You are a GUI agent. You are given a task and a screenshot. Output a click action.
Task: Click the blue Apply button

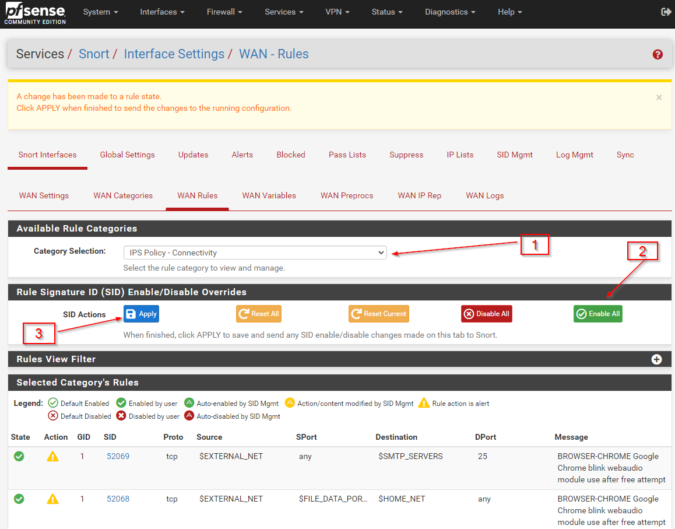[141, 314]
